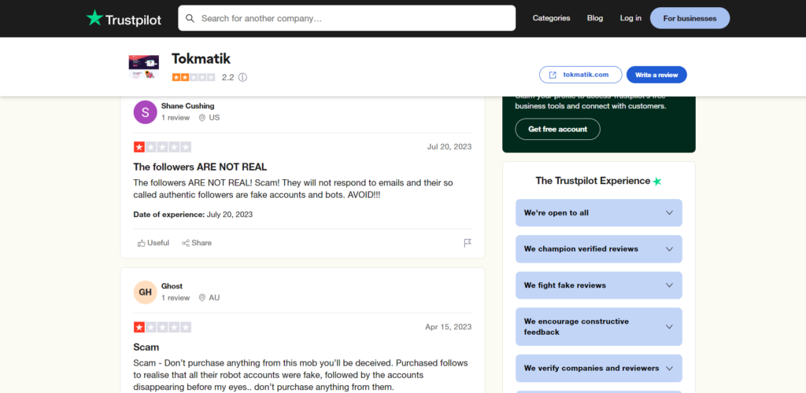Open the Categories menu

pyautogui.click(x=551, y=18)
